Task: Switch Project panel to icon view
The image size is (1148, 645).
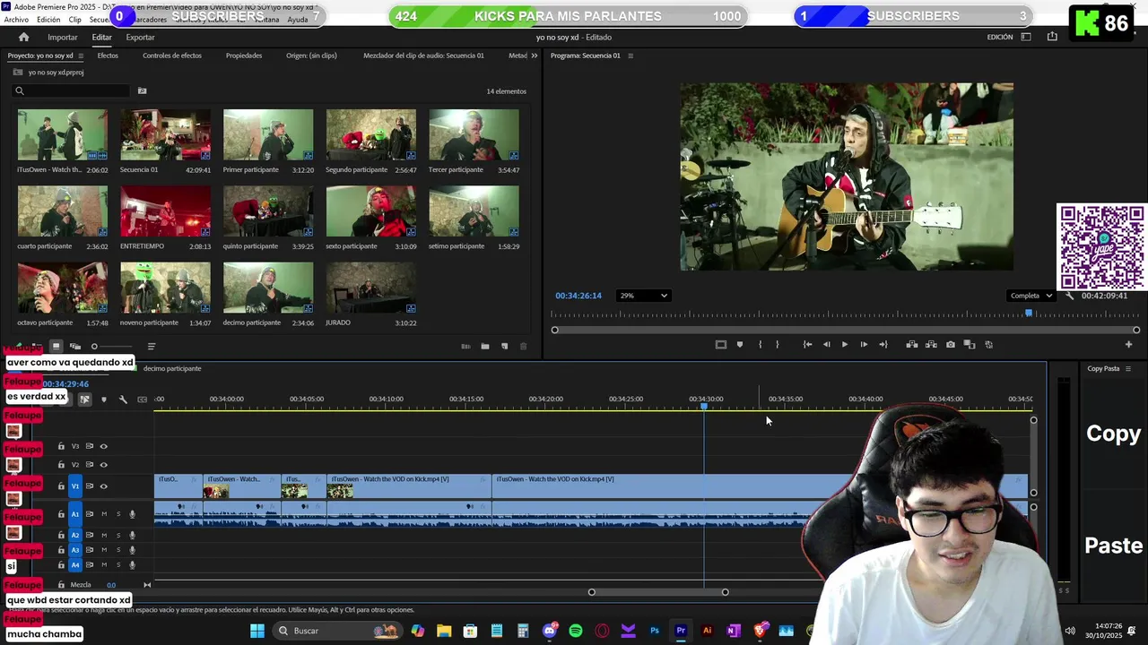Action: (56, 346)
